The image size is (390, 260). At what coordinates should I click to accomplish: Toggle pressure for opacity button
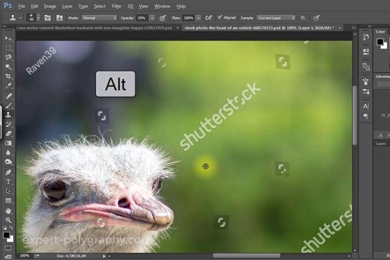tap(162, 18)
